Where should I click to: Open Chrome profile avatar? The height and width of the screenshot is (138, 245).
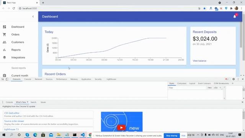coord(236,8)
